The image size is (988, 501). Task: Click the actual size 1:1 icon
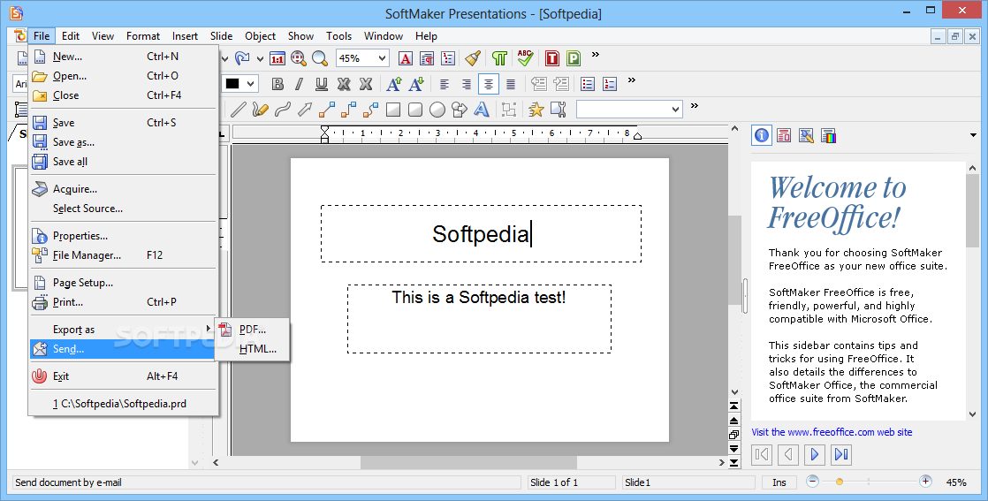pos(277,58)
